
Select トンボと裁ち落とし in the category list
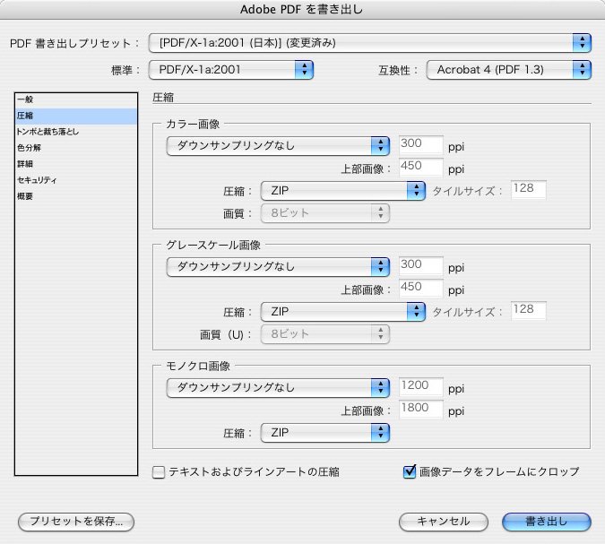tap(76, 132)
